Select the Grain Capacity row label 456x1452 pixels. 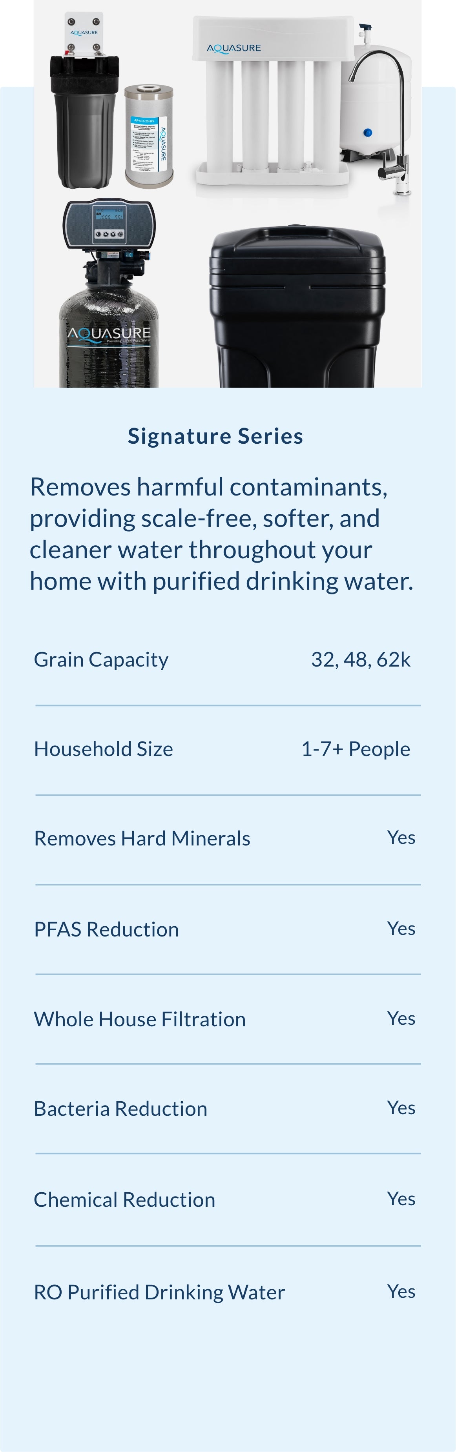[x=102, y=660]
